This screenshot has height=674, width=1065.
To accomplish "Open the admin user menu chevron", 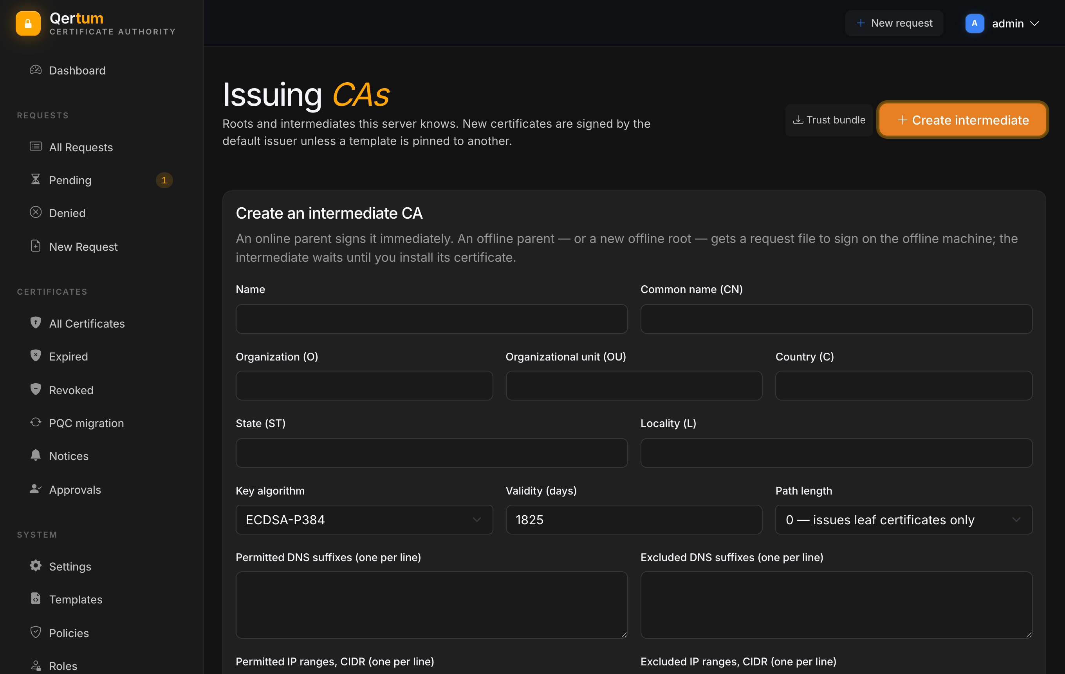I will click(1034, 24).
